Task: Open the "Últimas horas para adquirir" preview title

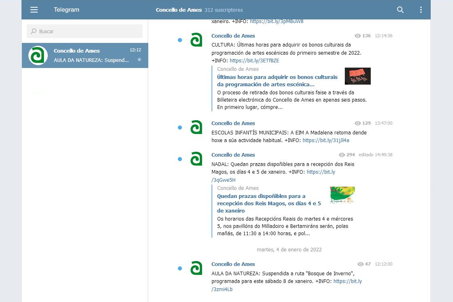Action: (277, 81)
